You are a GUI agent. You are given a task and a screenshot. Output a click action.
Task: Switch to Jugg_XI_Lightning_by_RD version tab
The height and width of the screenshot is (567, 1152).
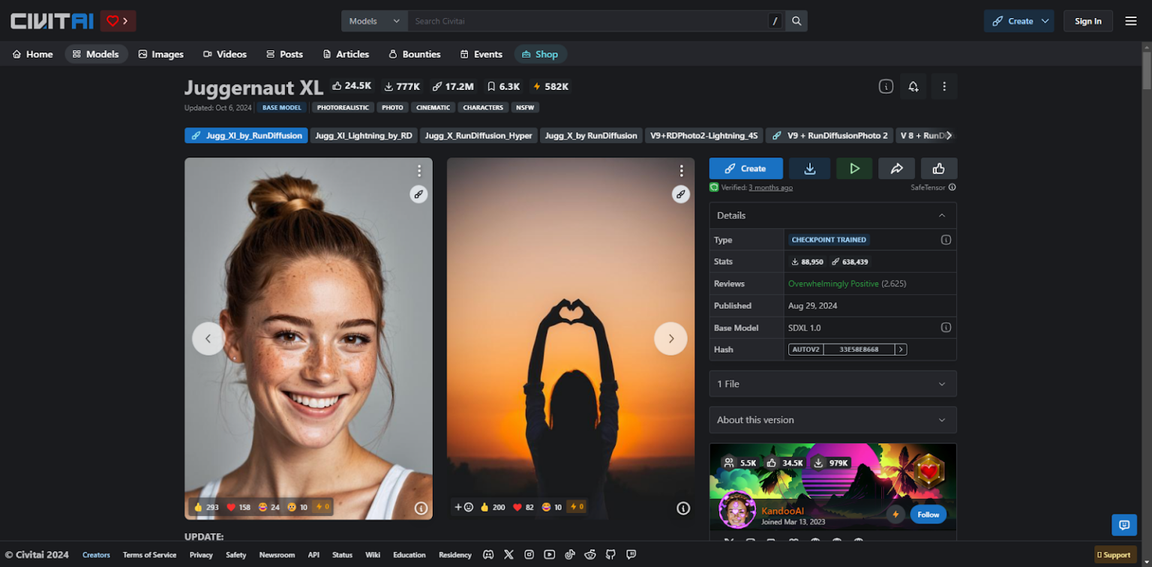tap(364, 136)
